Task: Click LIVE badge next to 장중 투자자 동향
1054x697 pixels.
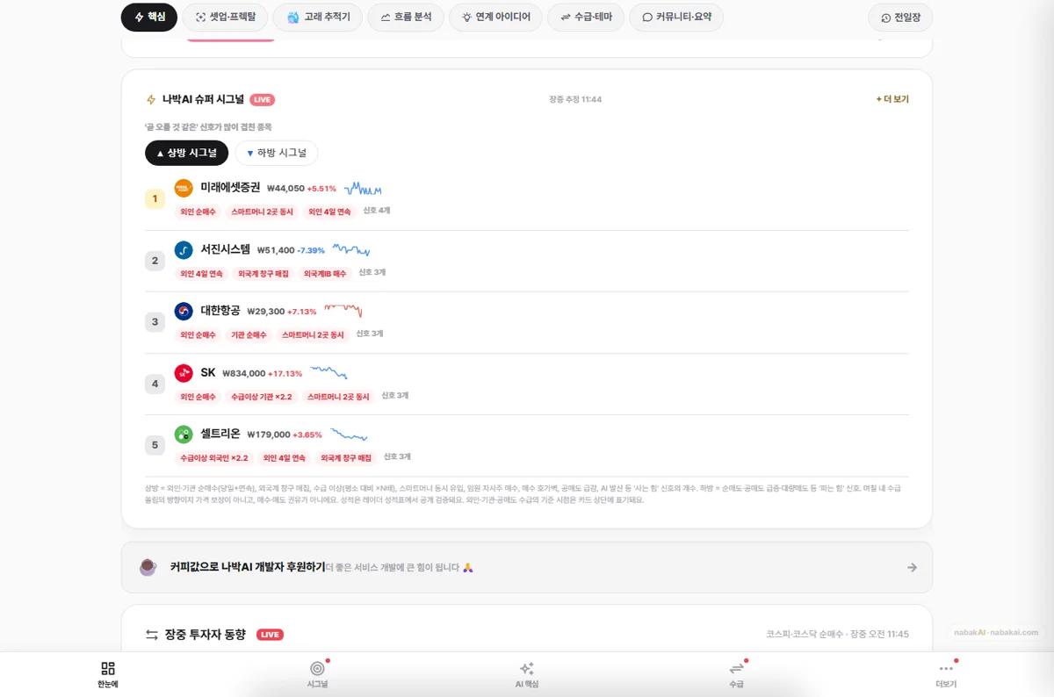Action: (270, 635)
